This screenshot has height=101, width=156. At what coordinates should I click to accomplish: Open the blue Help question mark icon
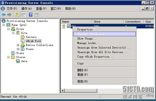[31, 15]
